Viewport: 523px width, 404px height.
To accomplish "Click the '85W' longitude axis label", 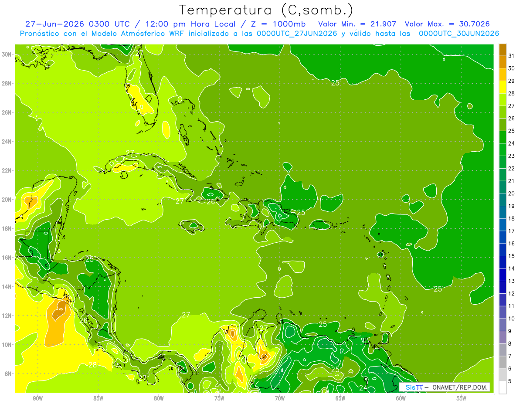I will point(98,398).
